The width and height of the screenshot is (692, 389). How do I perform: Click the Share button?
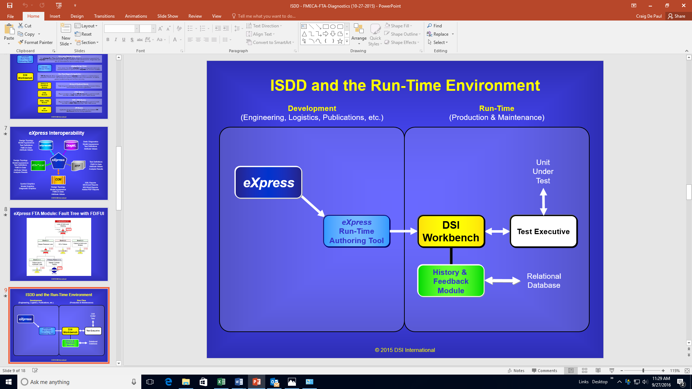pyautogui.click(x=677, y=16)
